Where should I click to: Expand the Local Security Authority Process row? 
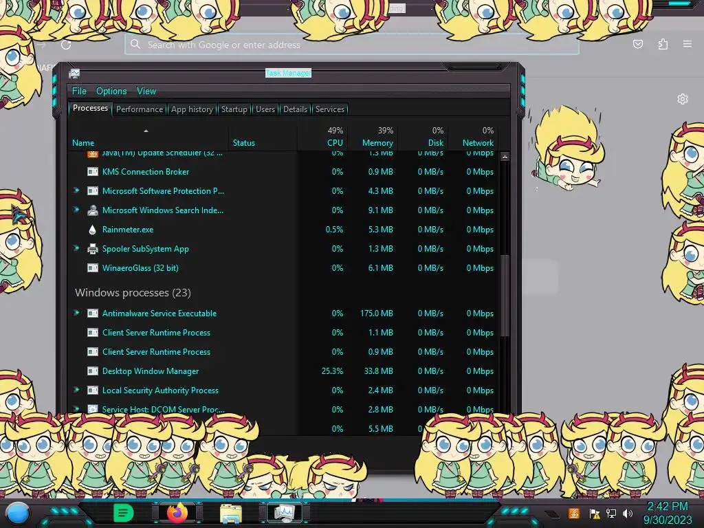[x=76, y=390]
